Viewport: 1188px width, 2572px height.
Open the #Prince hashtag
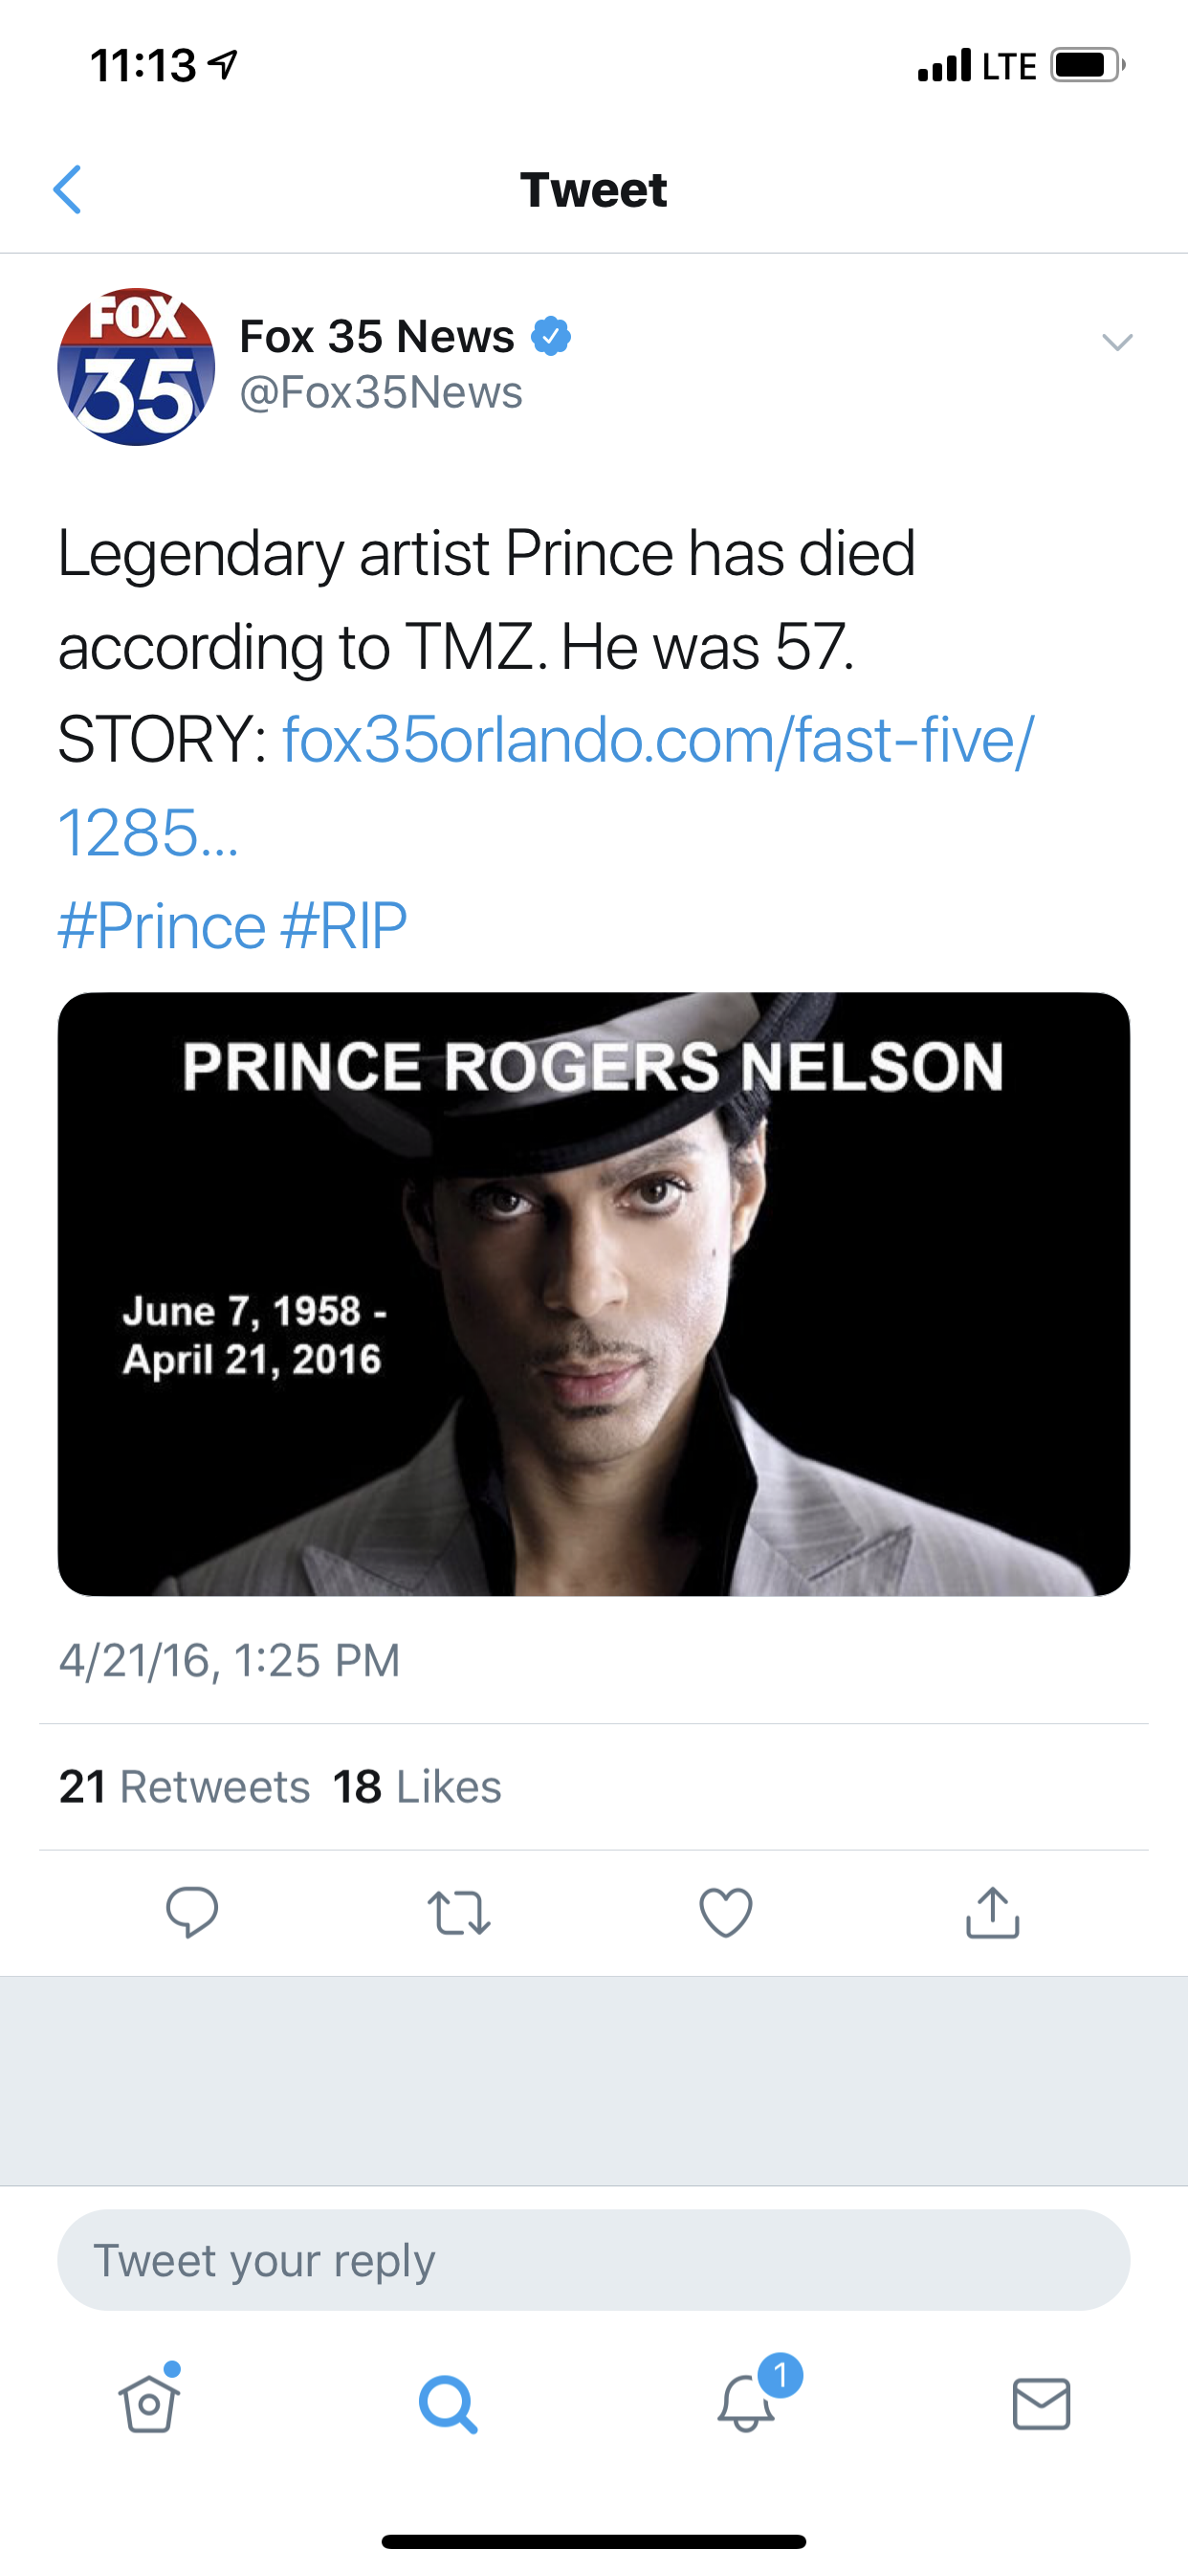tap(162, 925)
